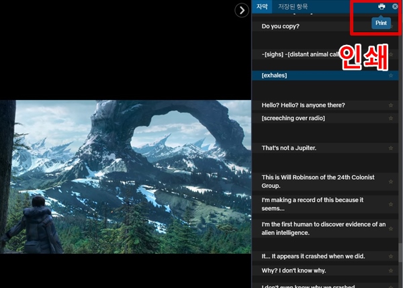The height and width of the screenshot is (288, 403).
Task: Open the 저장된 항목 tab
Action: (x=293, y=7)
